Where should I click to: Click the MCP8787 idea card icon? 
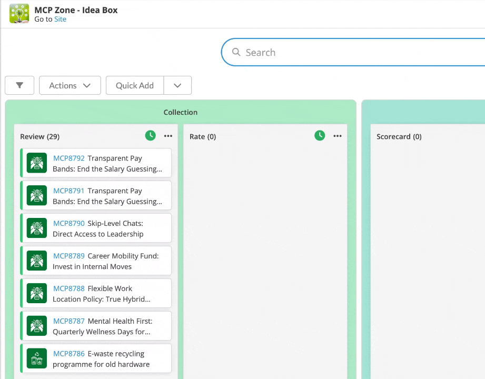37,326
